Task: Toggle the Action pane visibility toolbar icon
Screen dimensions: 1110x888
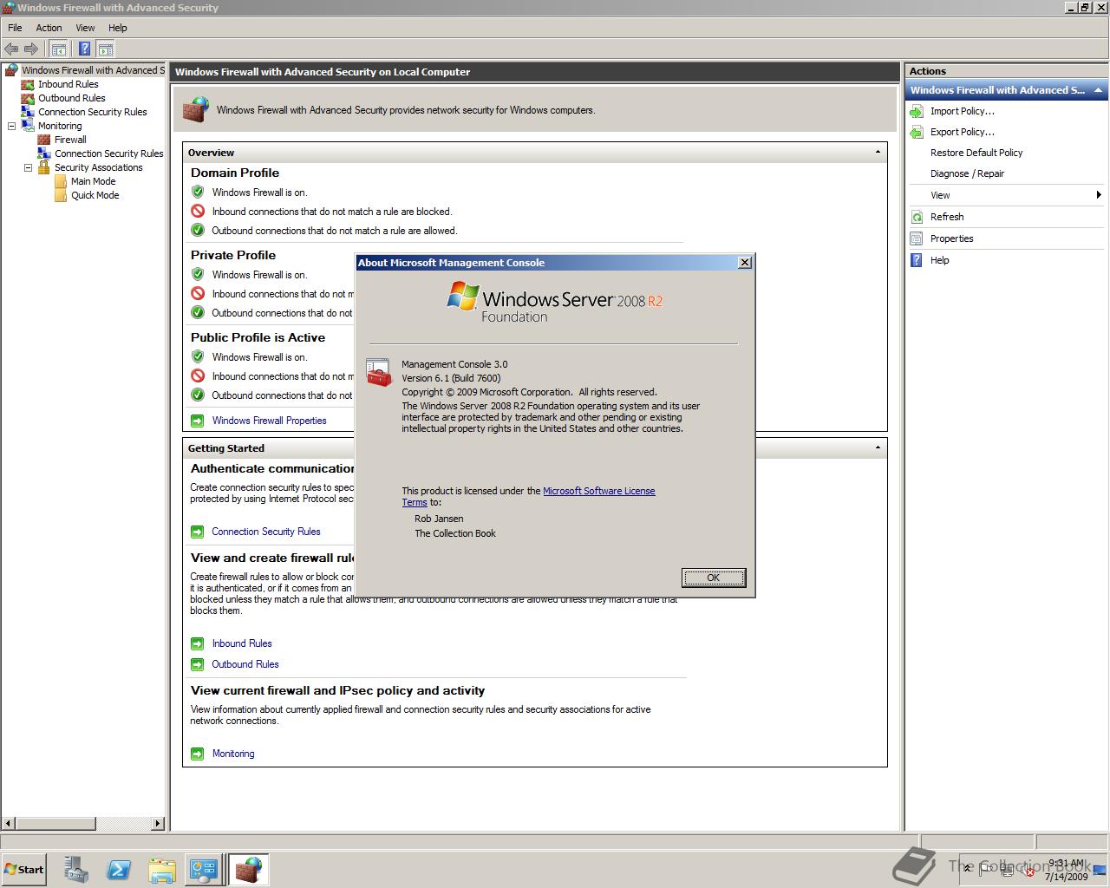Action: (105, 49)
